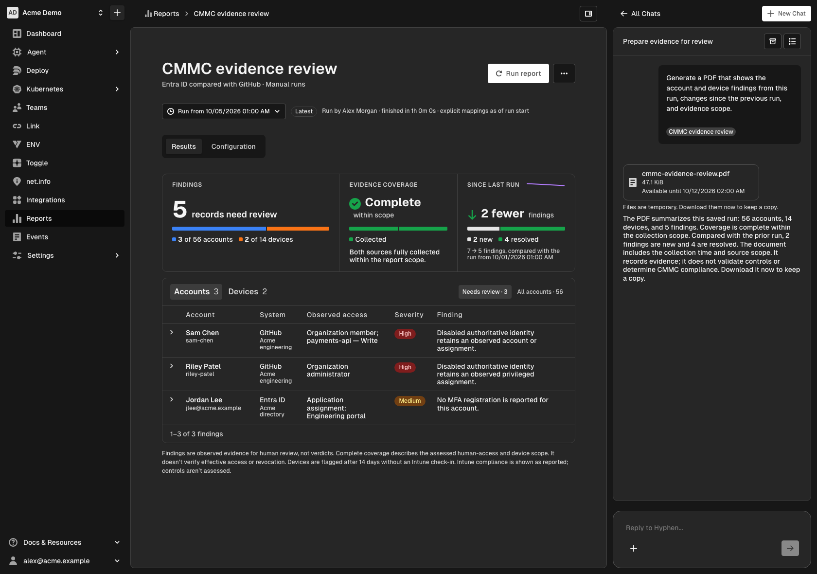Click the Account column header

(200, 315)
